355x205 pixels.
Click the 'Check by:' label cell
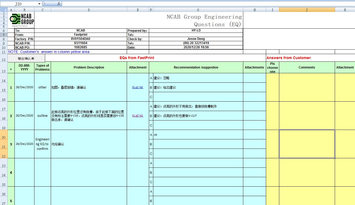pyautogui.click(x=138, y=39)
